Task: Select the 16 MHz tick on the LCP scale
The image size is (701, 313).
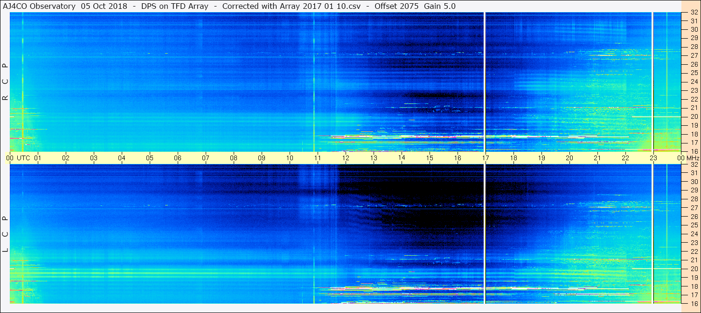Action: (x=694, y=303)
